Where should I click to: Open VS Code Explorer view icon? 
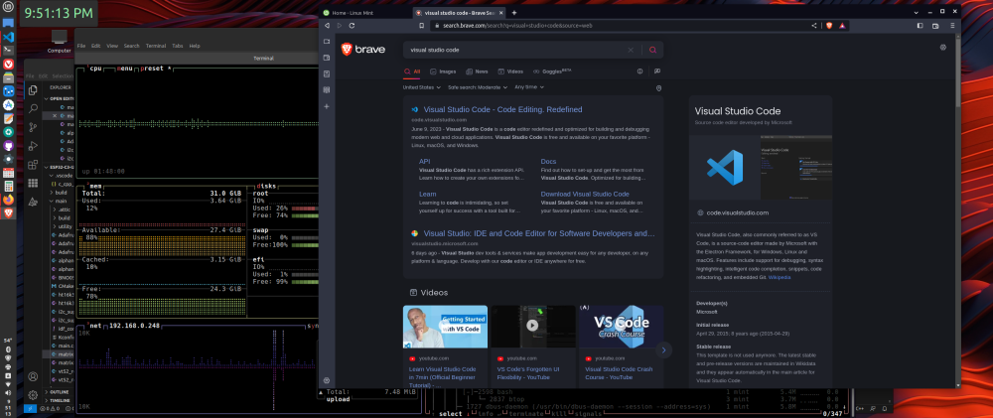tap(33, 90)
